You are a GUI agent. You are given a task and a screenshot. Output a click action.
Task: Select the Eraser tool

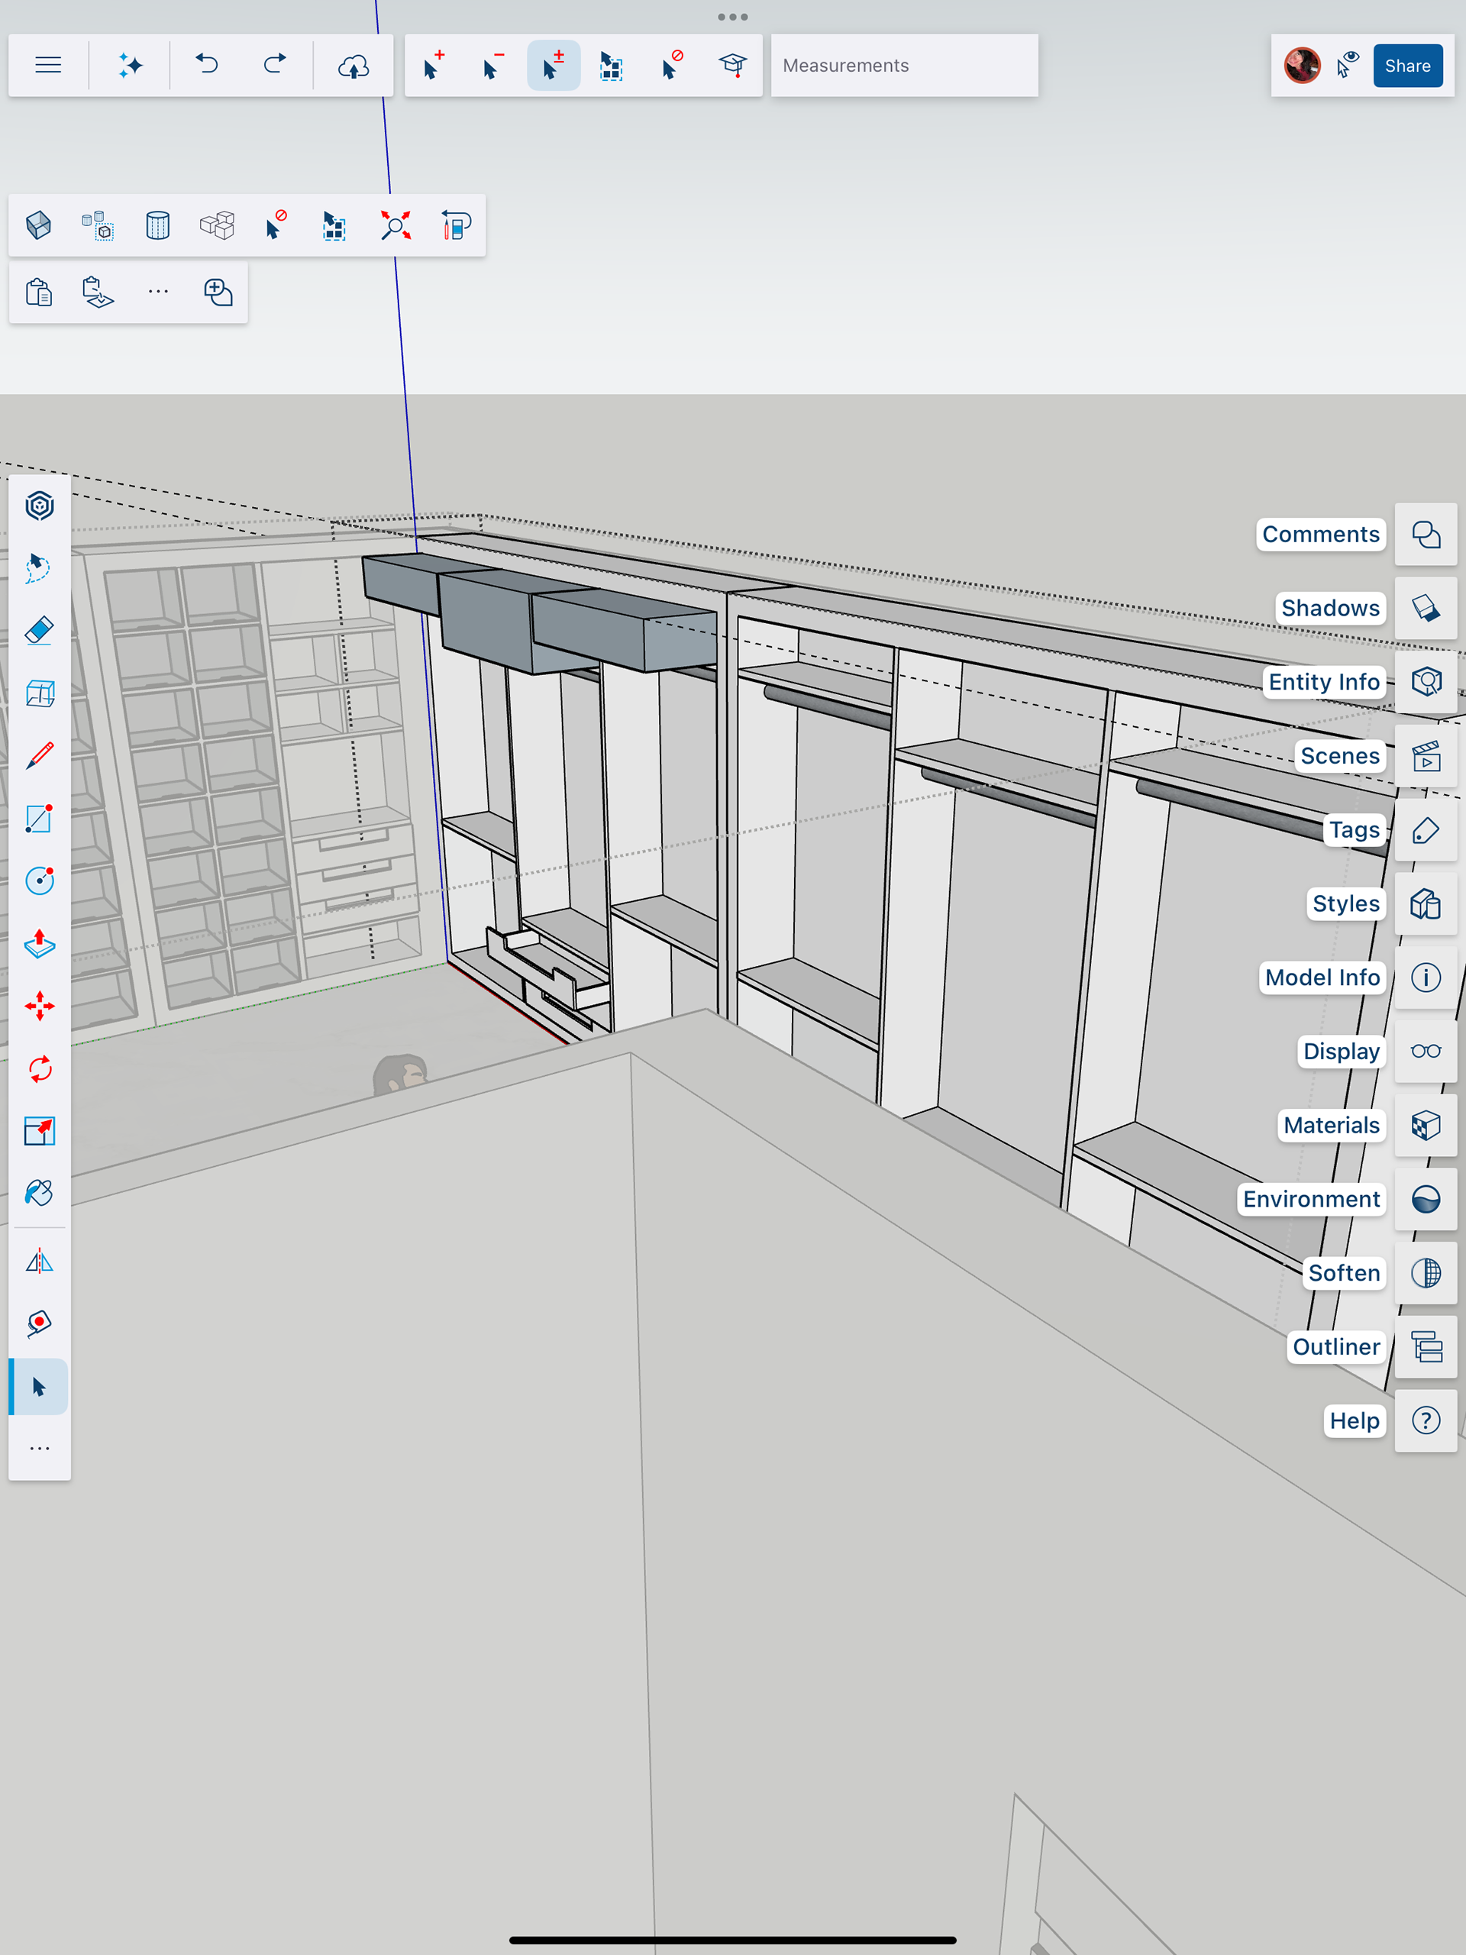click(x=39, y=631)
